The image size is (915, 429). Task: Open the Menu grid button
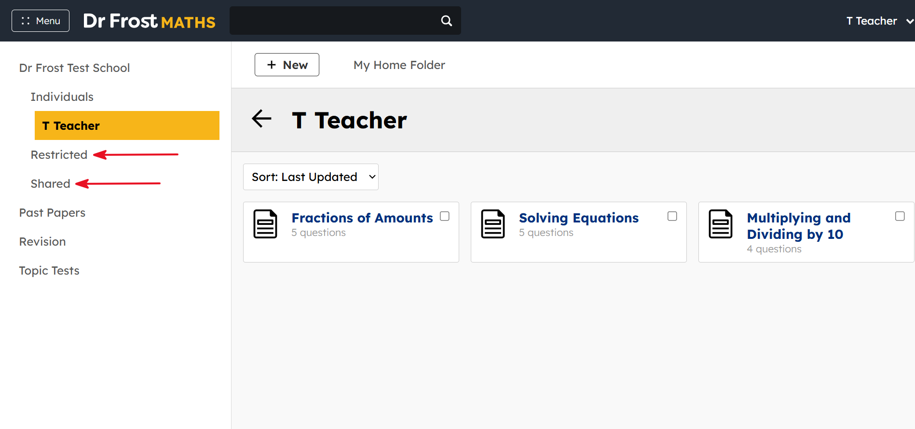tap(41, 21)
